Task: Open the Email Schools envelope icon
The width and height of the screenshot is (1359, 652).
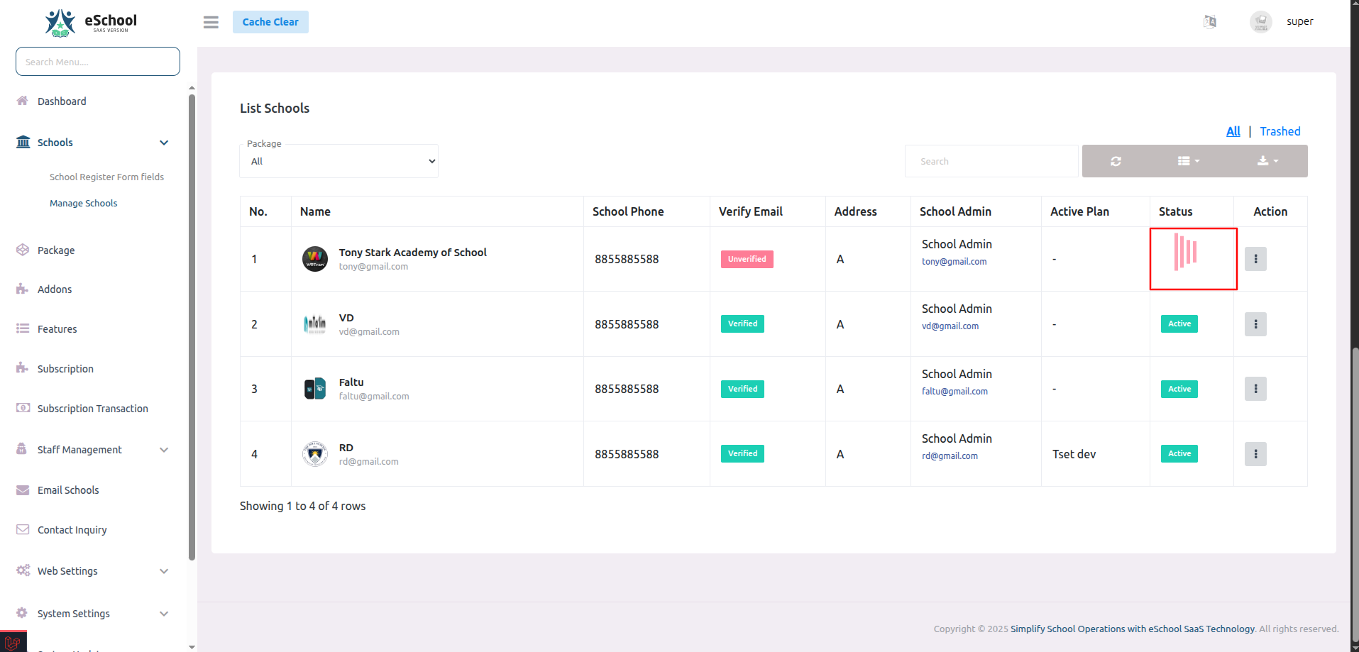Action: click(x=22, y=490)
